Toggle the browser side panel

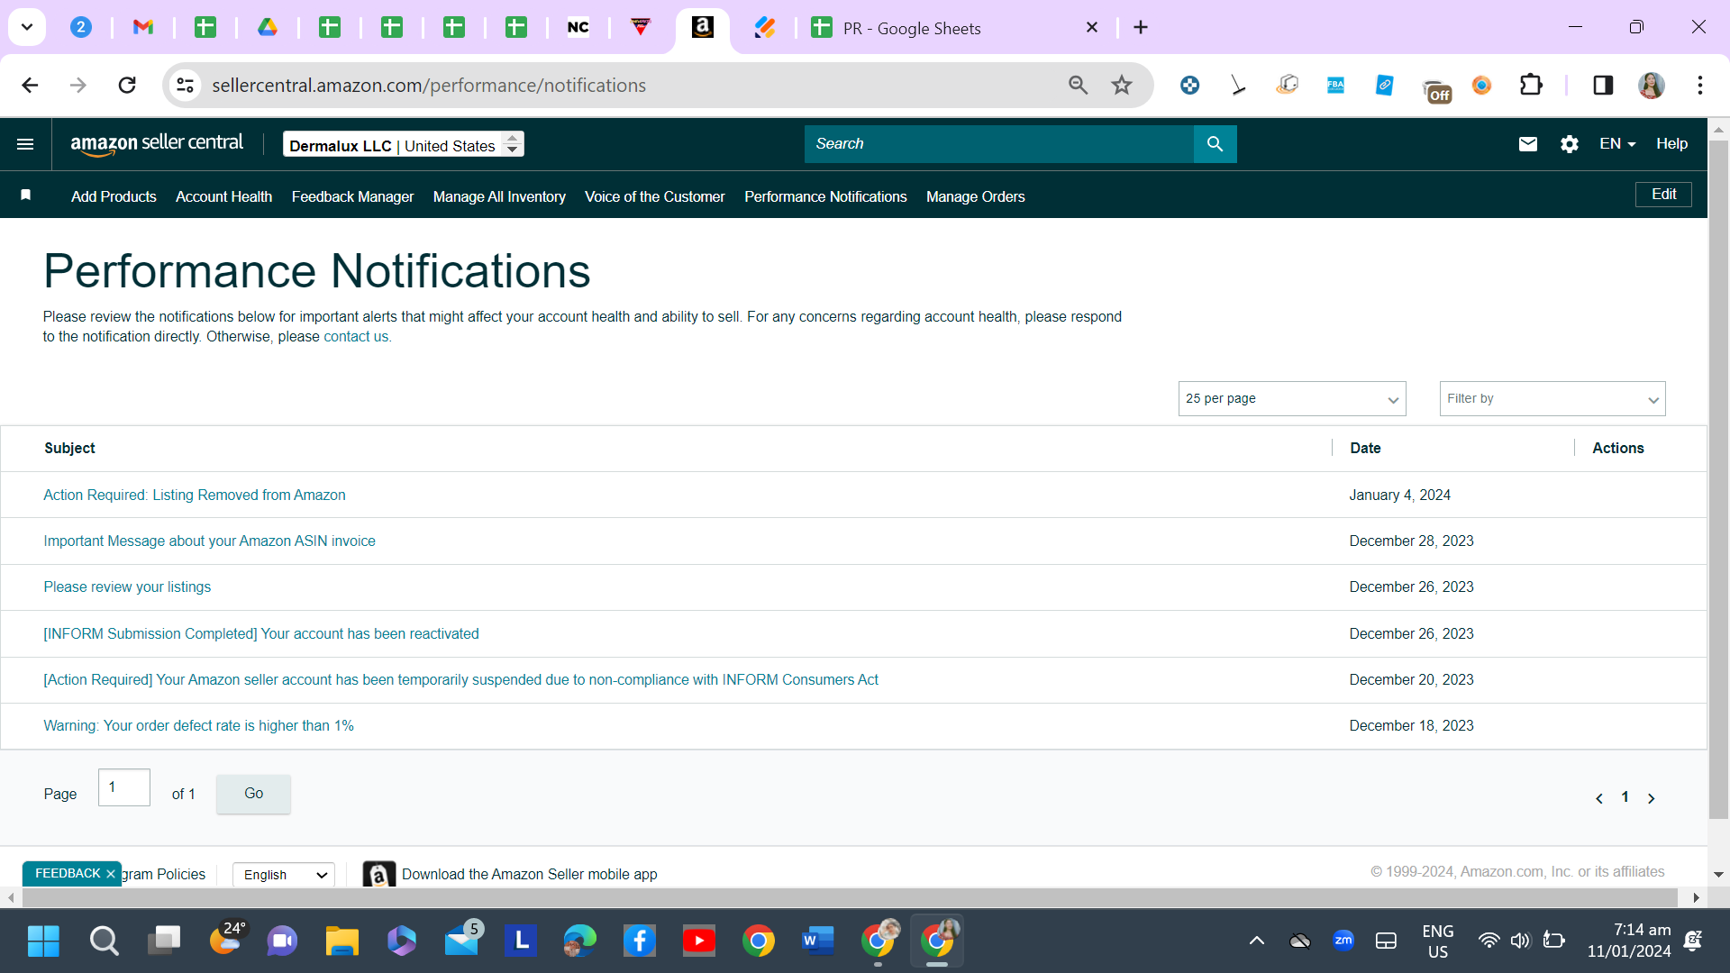[x=1603, y=85]
